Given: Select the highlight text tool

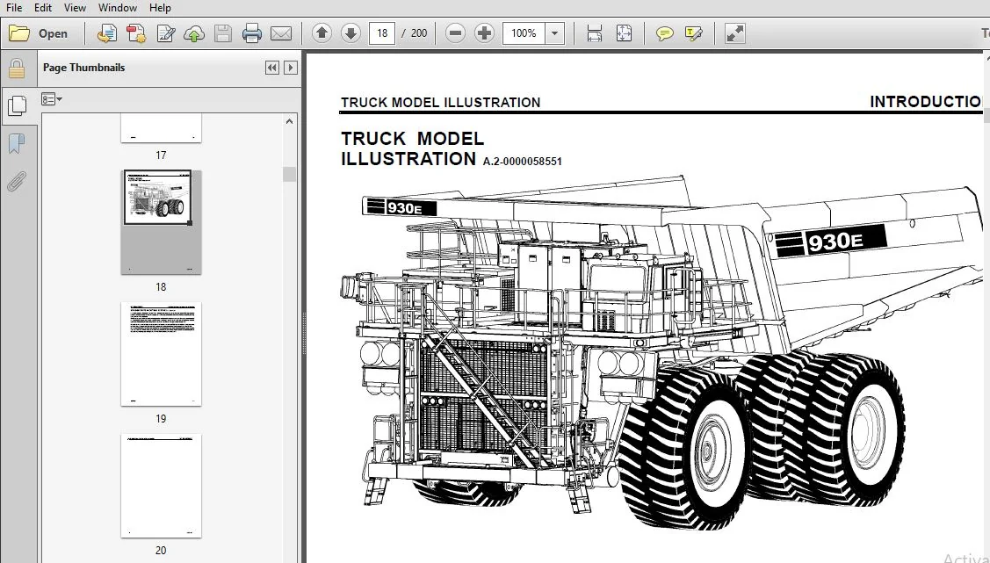Looking at the screenshot, I should pos(693,32).
